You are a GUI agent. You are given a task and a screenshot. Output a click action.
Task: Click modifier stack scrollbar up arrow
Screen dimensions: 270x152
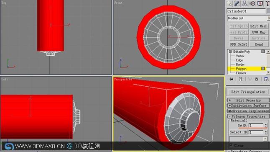tap(268, 52)
